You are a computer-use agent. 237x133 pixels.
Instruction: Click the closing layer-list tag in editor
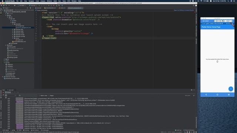pos(49,38)
